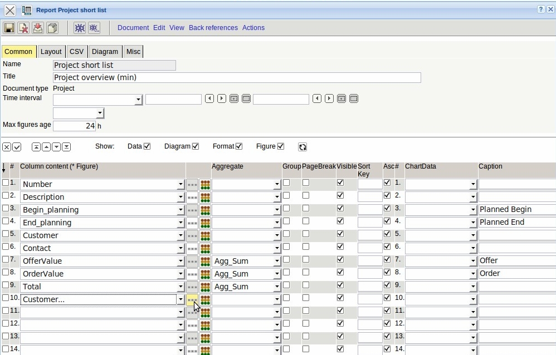Toggle the Show Diagram checkbox
Image resolution: width=556 pixels, height=355 pixels.
196,146
